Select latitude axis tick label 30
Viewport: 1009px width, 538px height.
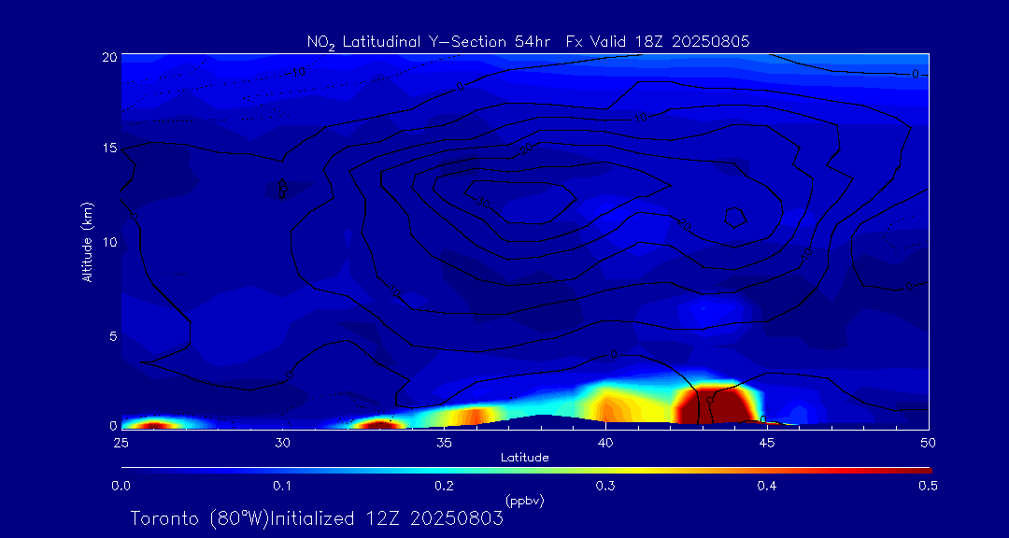click(x=282, y=442)
